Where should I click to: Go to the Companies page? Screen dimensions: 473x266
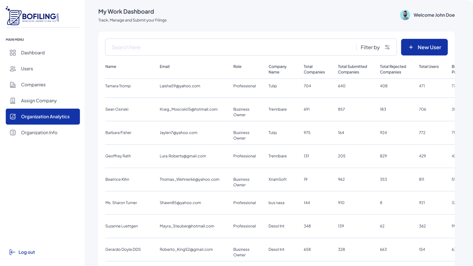pos(33,85)
